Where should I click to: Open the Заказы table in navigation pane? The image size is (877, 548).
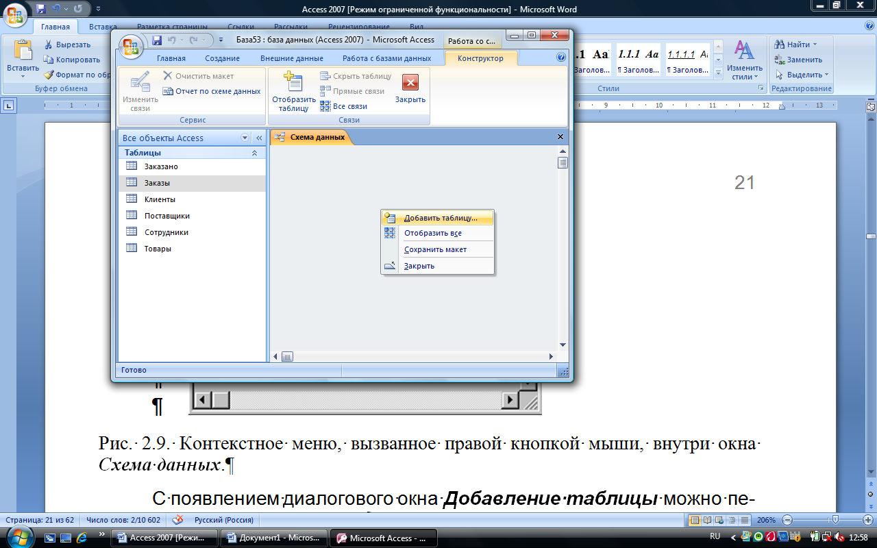(x=192, y=183)
